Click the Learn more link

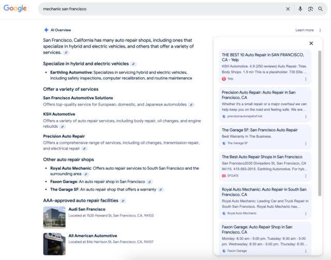pos(304,30)
